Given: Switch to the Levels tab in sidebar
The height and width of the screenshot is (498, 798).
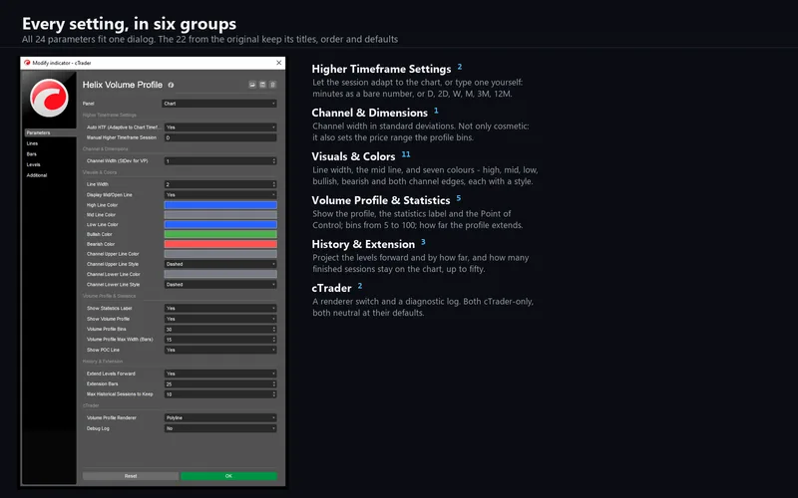Looking at the screenshot, I should [x=34, y=164].
